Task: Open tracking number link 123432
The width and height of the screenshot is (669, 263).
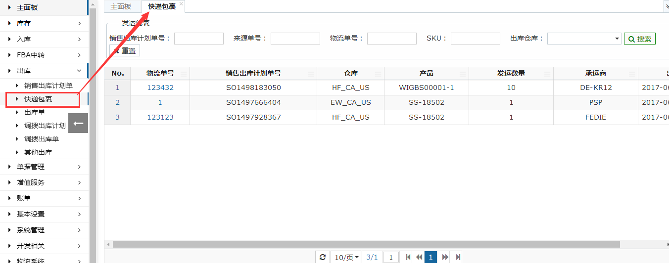Action: point(160,88)
